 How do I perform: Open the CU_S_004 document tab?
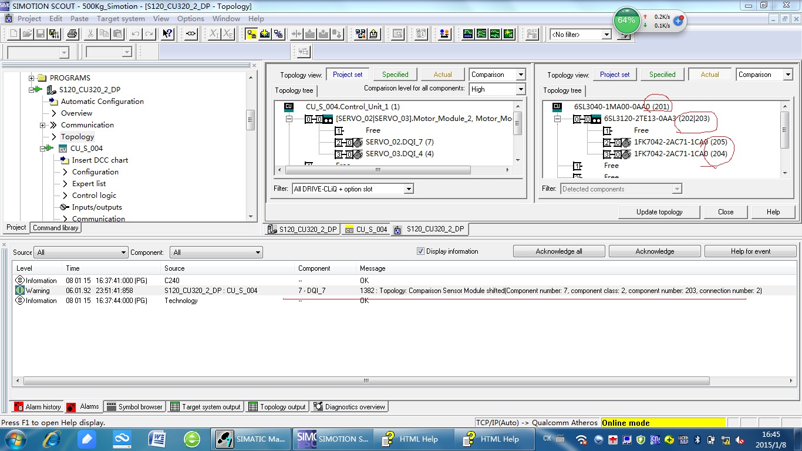pyautogui.click(x=366, y=230)
